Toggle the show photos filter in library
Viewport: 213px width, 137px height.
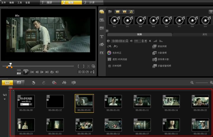tap(125, 12)
